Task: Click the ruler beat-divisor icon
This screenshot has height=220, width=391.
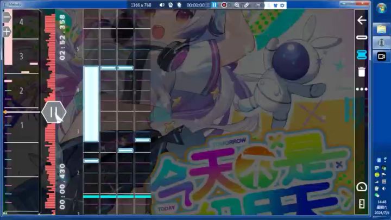Action: pos(362,204)
